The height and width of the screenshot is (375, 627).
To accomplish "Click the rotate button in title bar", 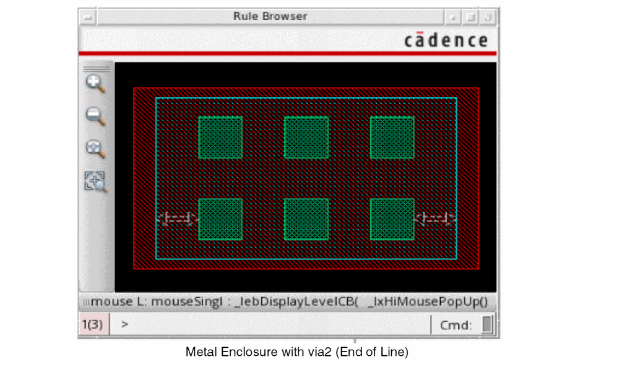I will [488, 17].
